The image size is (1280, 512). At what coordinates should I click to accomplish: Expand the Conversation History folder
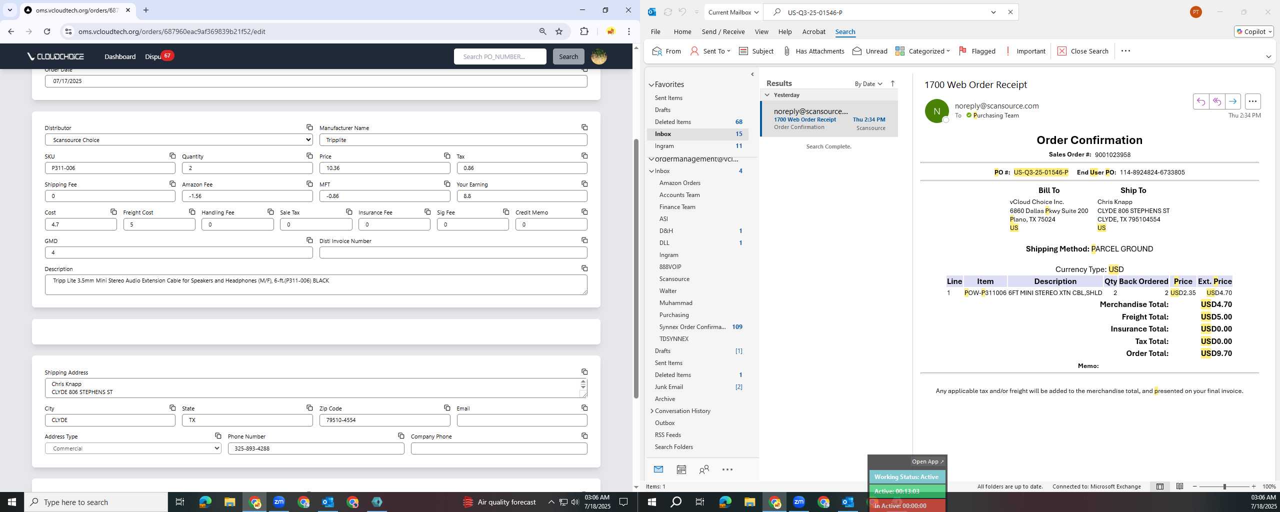(x=651, y=411)
